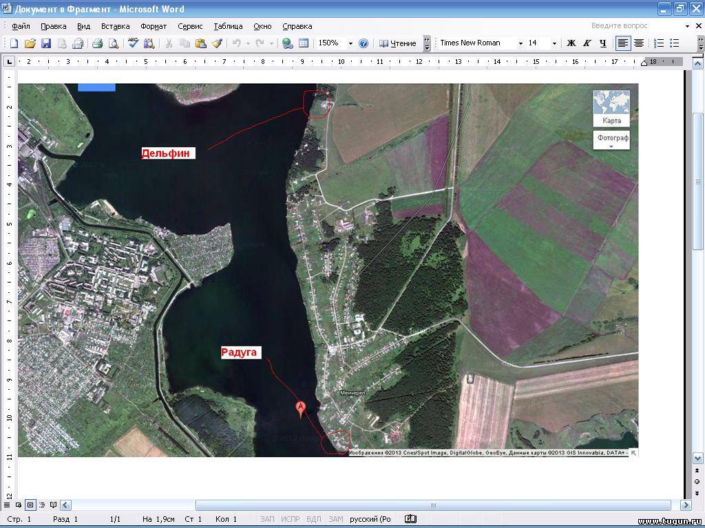Insert a table with the grid icon
Image resolution: width=705 pixels, height=528 pixels.
click(x=304, y=43)
